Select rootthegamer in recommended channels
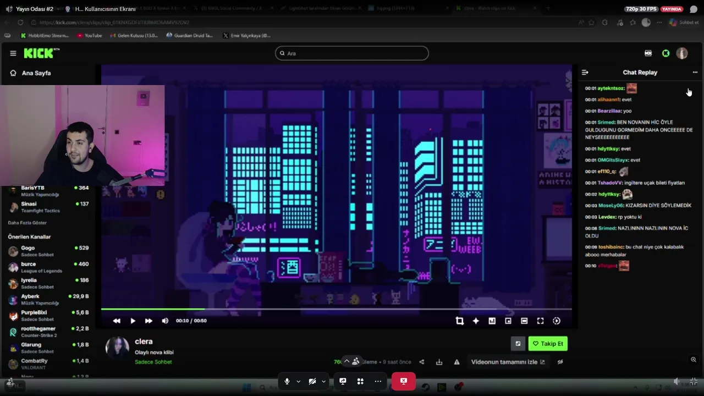 pos(48,332)
